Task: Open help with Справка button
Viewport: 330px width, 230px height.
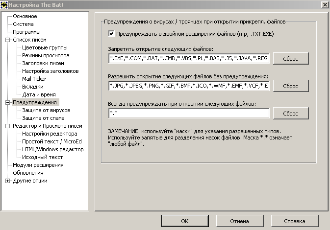Action: coord(295,221)
